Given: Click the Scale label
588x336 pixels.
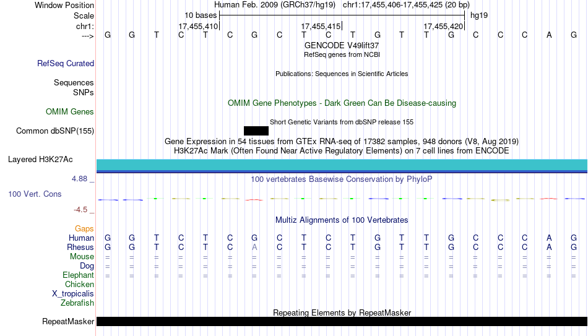Looking at the screenshot, I should pyautogui.click(x=84, y=15).
